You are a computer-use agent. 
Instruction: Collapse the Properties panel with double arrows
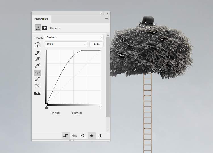(103, 13)
